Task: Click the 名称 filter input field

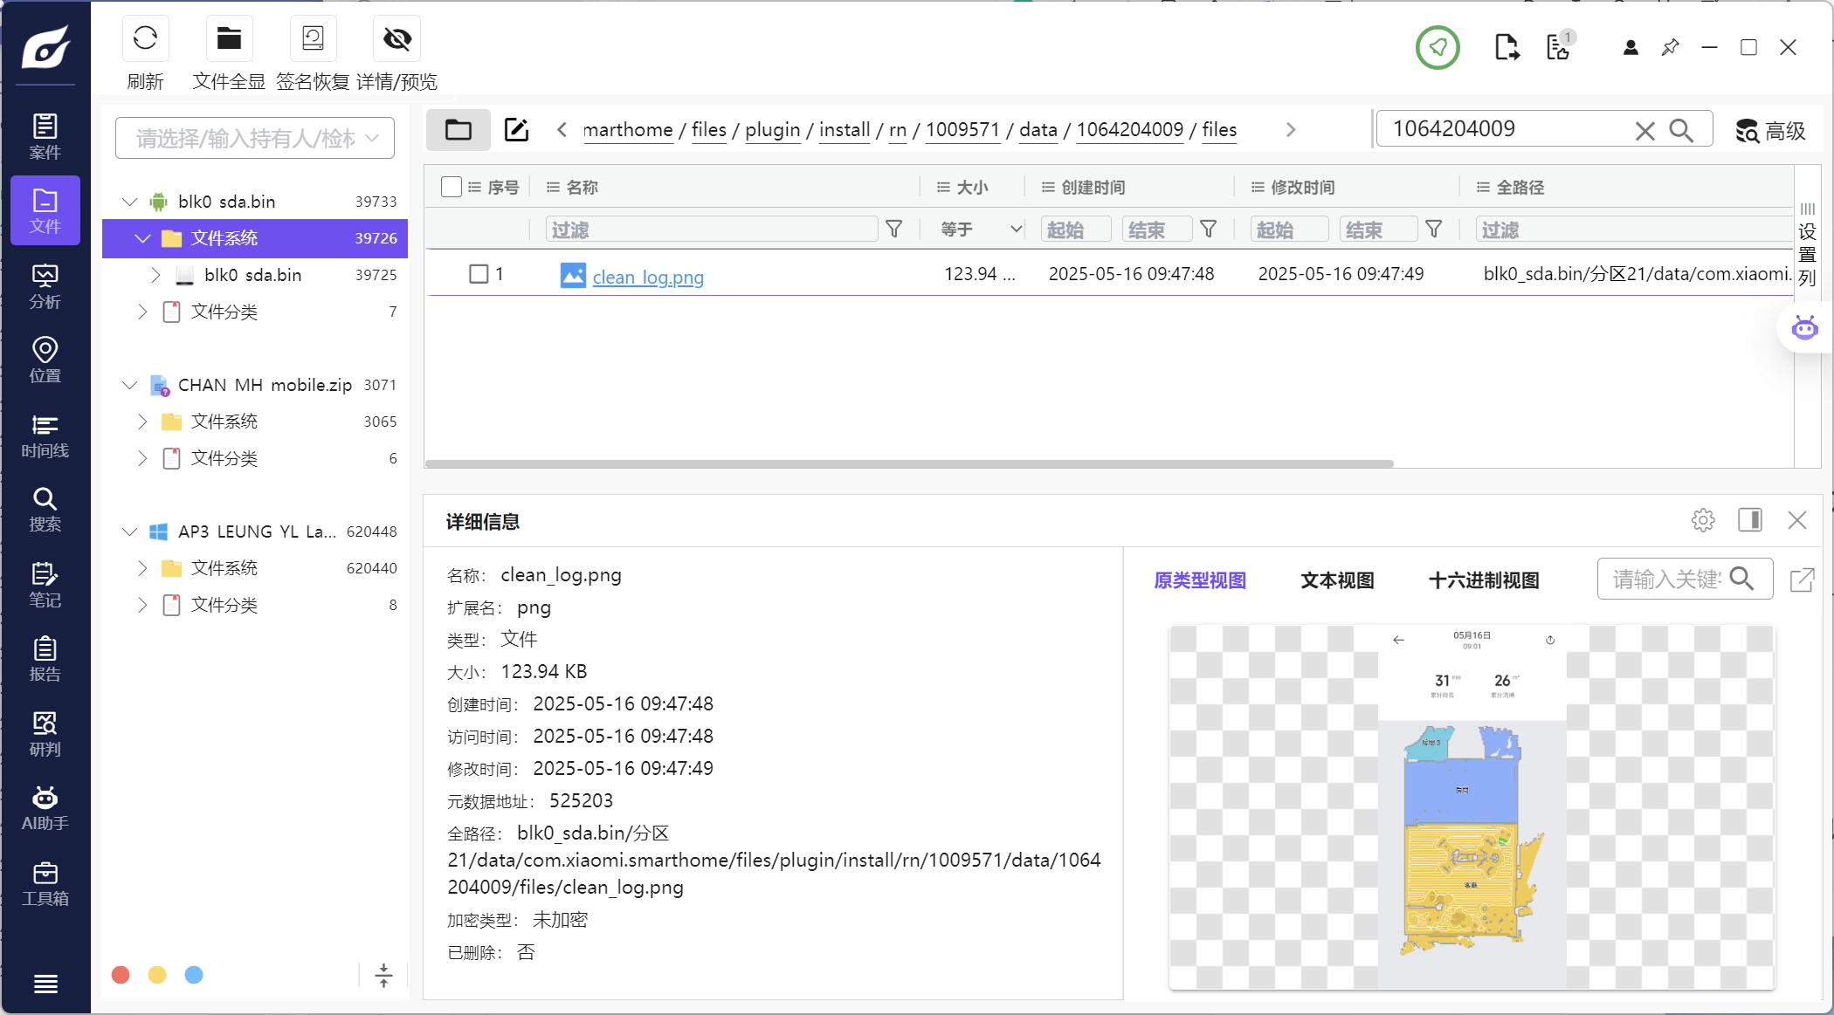Action: tap(711, 230)
